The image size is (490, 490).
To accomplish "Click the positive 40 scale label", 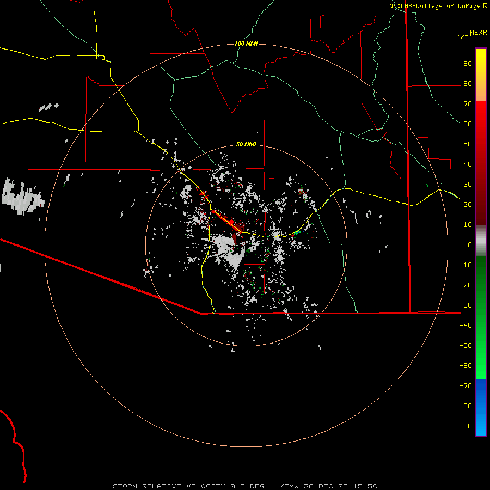I will [x=468, y=164].
